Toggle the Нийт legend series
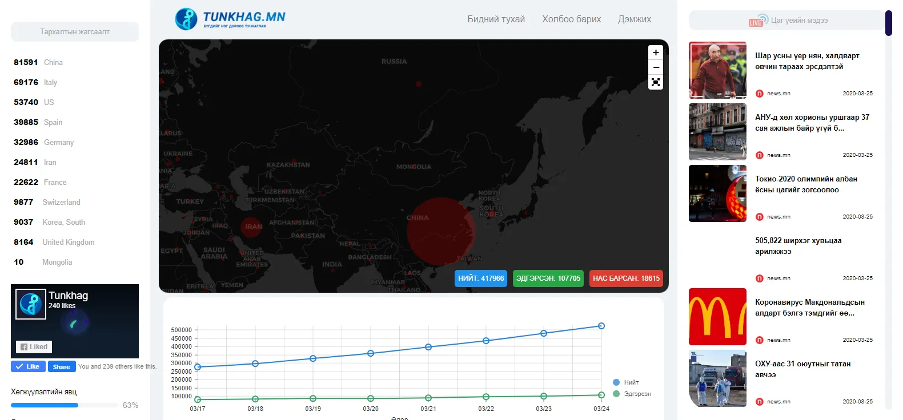903x420 pixels. 626,382
